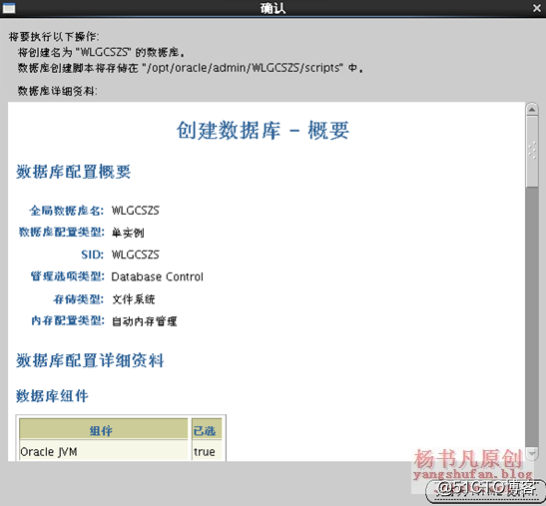546x506 pixels.
Task: Click the 数据库配置详细资料 heading
Action: tap(90, 360)
